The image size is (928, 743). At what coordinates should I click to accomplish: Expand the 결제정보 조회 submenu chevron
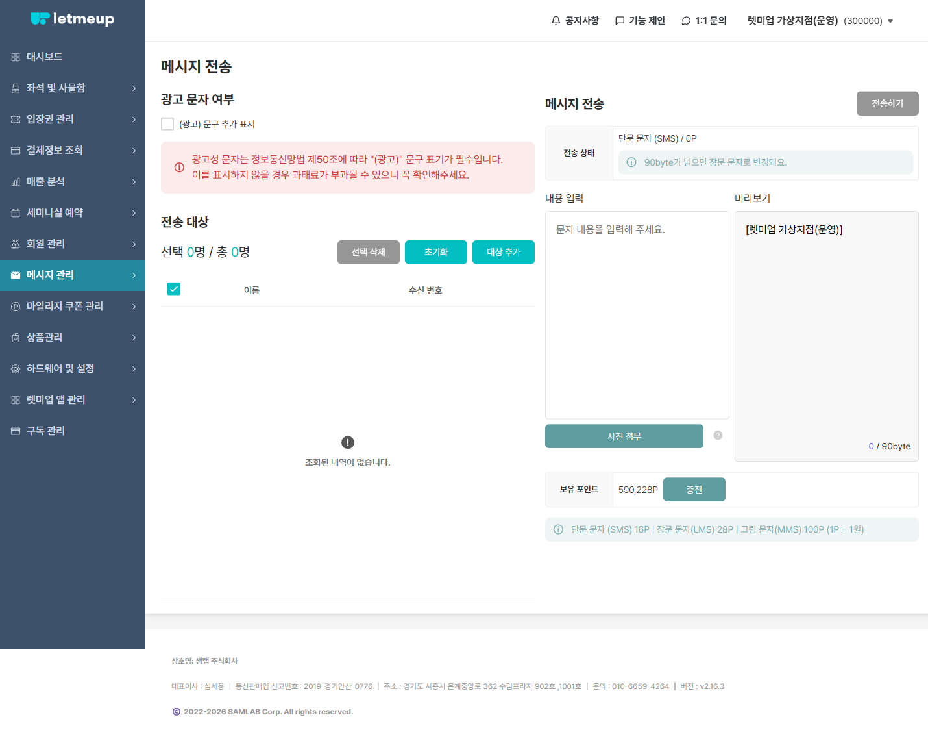click(x=134, y=151)
